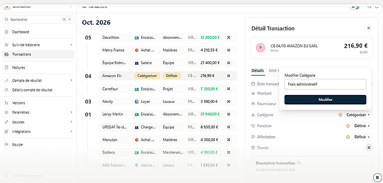Image resolution: width=383 pixels, height=183 pixels.
Task: Click source icon on Metro France row
Action: click(x=228, y=50)
